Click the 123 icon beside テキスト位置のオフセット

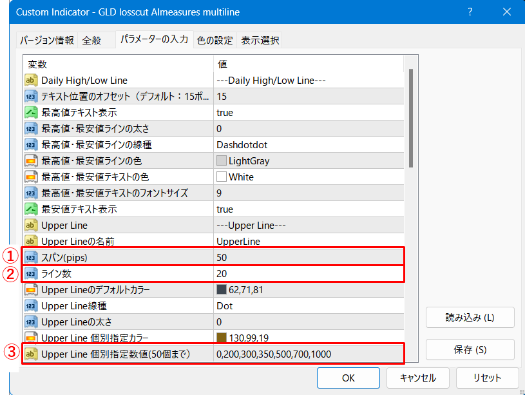tap(31, 97)
